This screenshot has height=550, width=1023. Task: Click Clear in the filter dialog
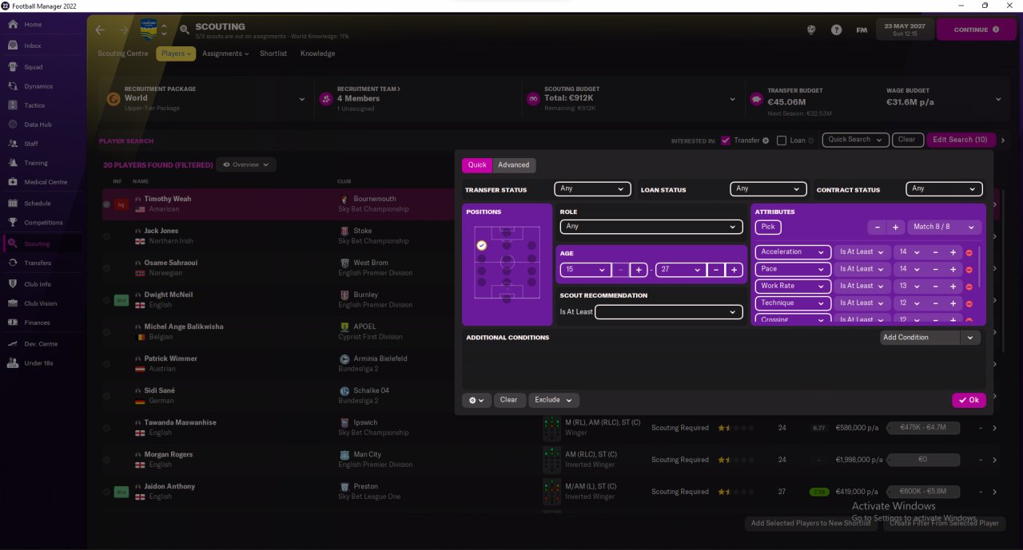pos(509,400)
